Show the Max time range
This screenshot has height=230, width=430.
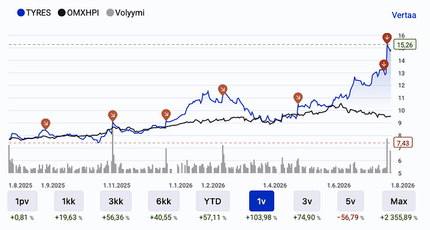coord(399,201)
